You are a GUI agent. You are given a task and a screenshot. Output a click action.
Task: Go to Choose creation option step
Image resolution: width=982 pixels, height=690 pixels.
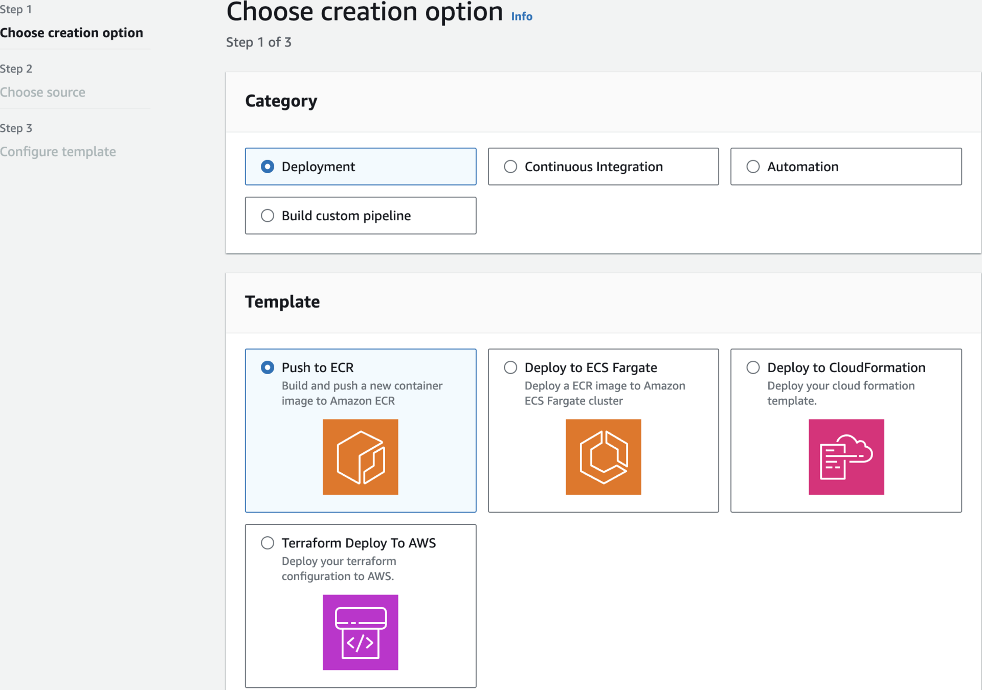click(72, 33)
